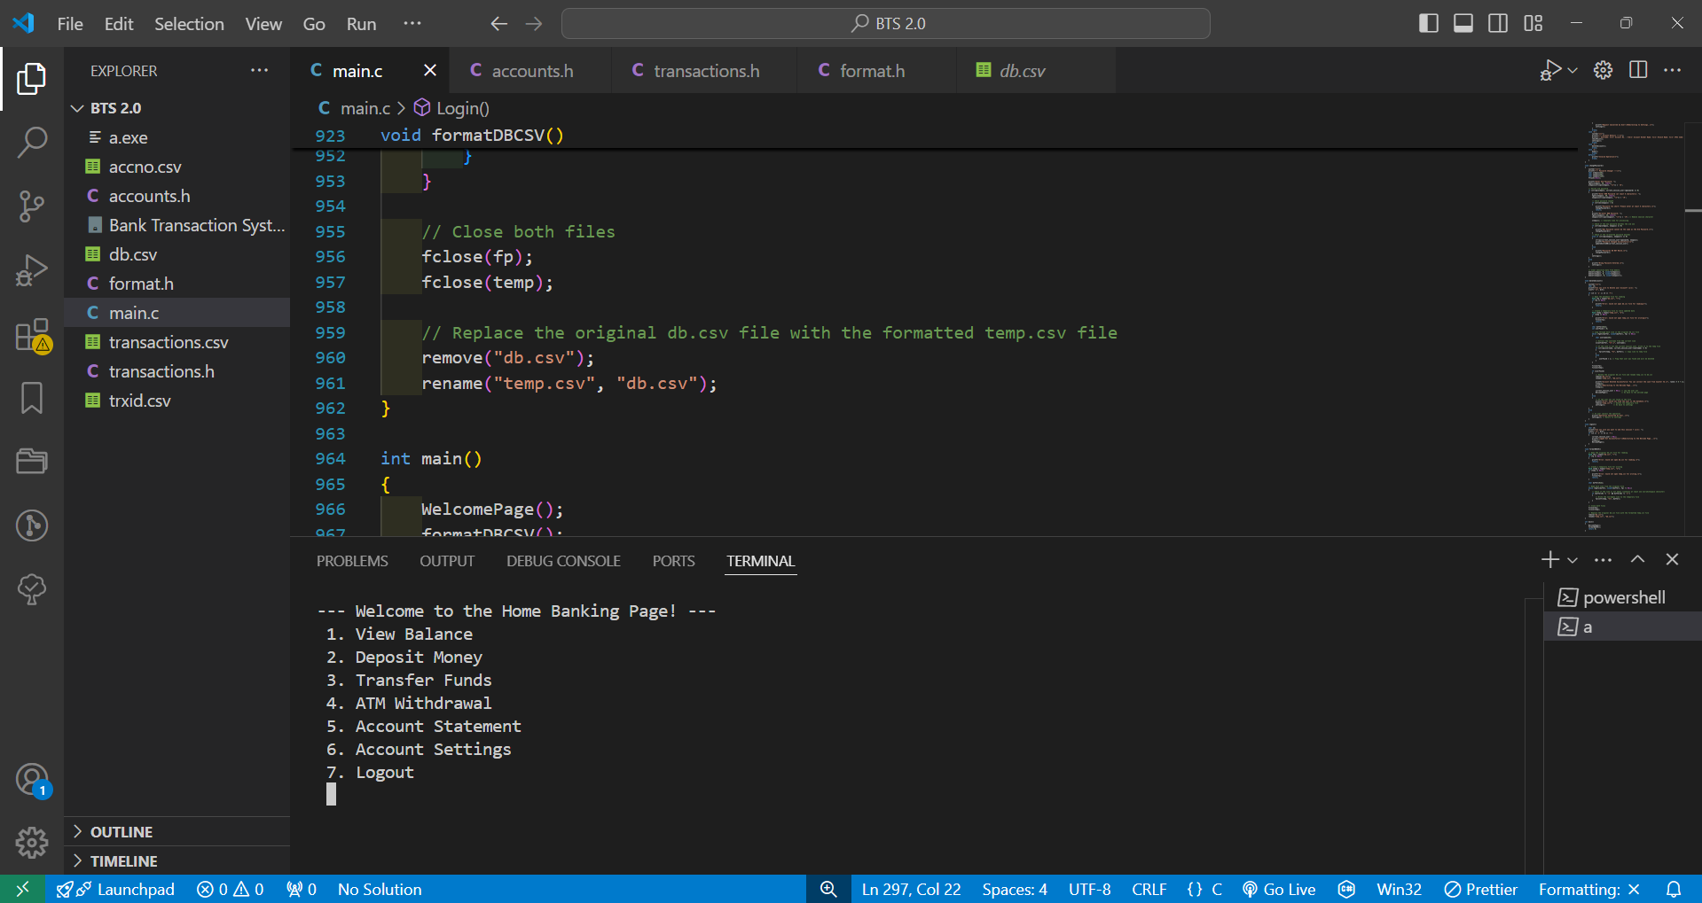The width and height of the screenshot is (1702, 903).
Task: Select the Run C/C++ File play button
Action: coord(1551,70)
